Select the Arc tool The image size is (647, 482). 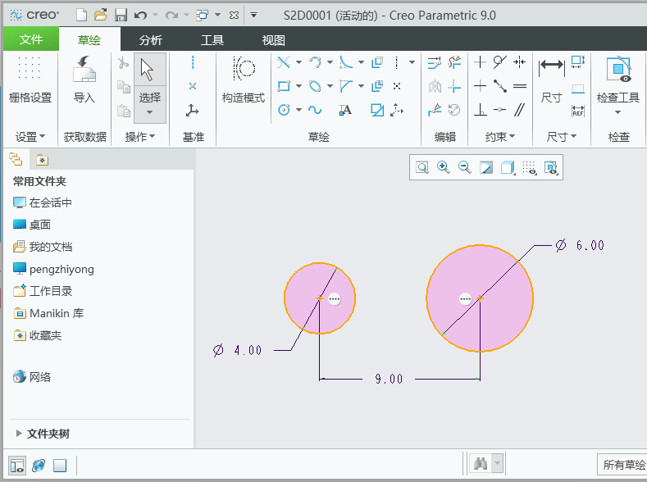tap(315, 62)
